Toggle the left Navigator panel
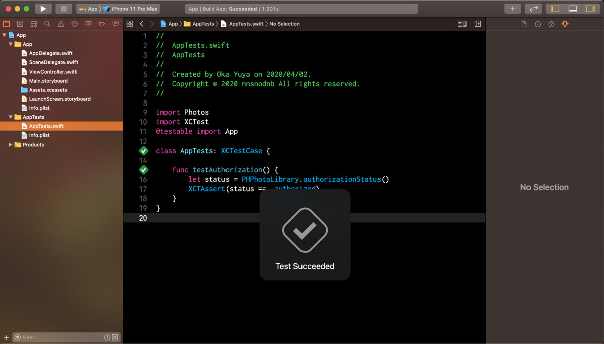This screenshot has width=604, height=344. pyautogui.click(x=555, y=9)
